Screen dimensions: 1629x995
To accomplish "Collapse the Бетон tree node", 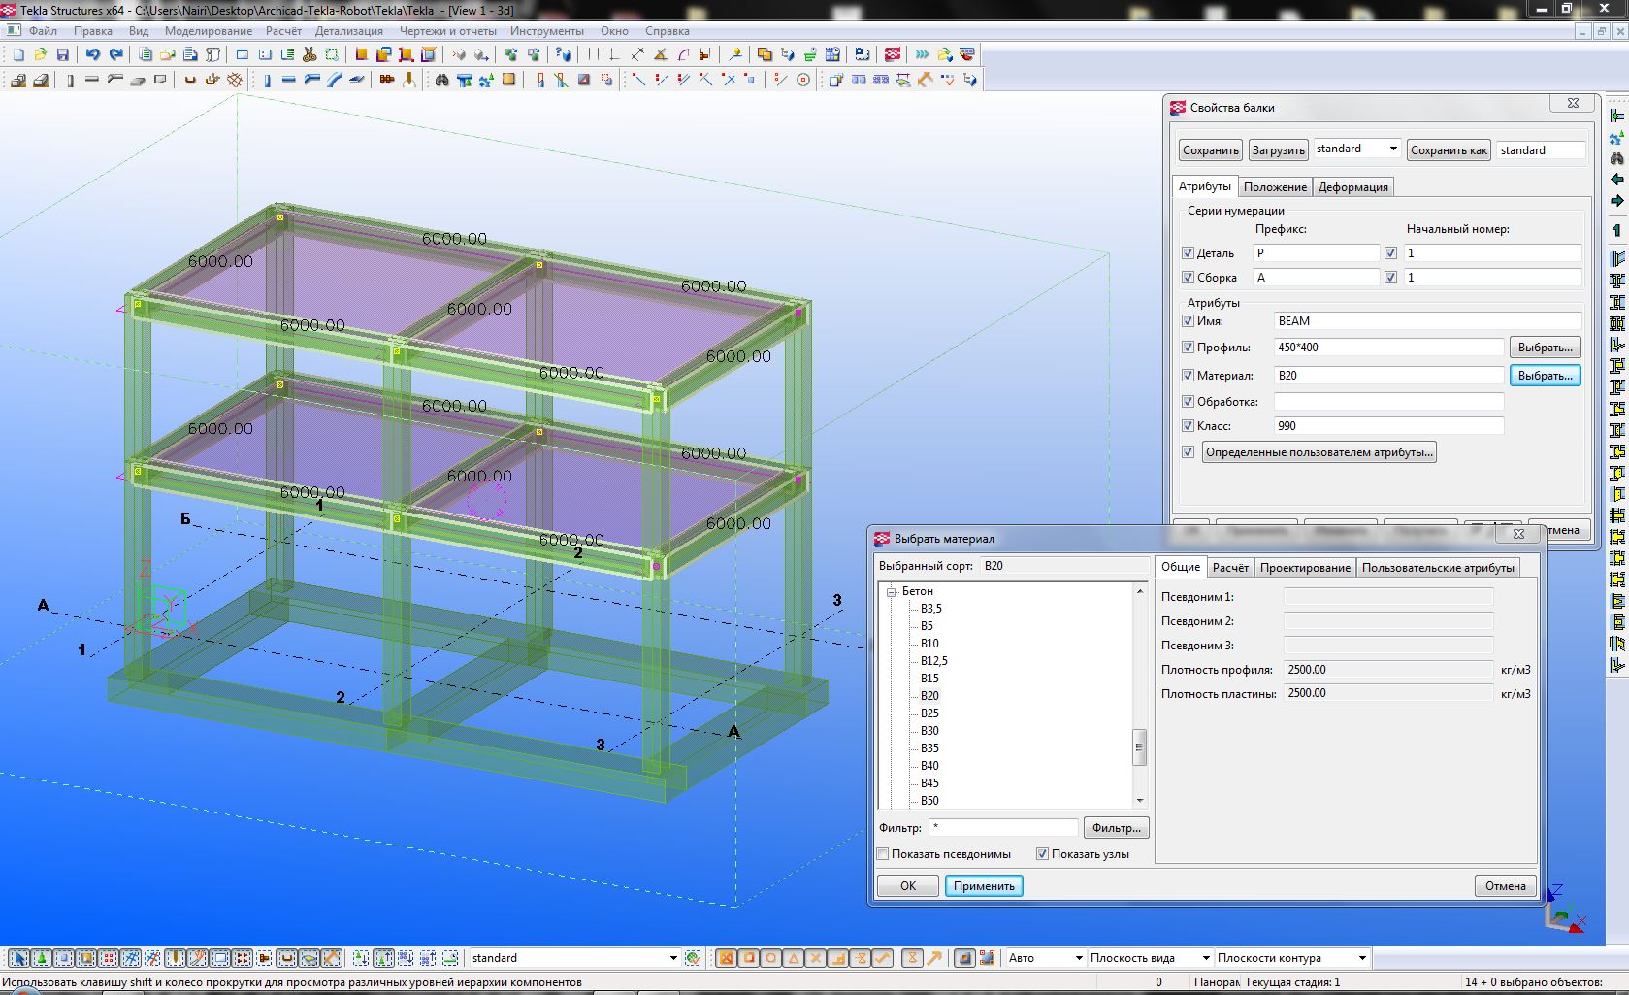I will (x=891, y=591).
